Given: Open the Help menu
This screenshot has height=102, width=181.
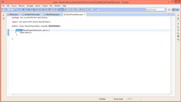Looking at the screenshot, I should click(x=64, y=6).
